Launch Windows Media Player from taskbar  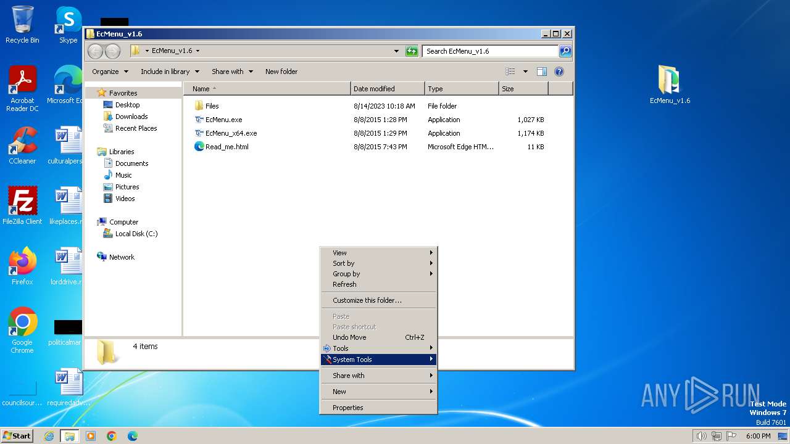pyautogui.click(x=91, y=436)
